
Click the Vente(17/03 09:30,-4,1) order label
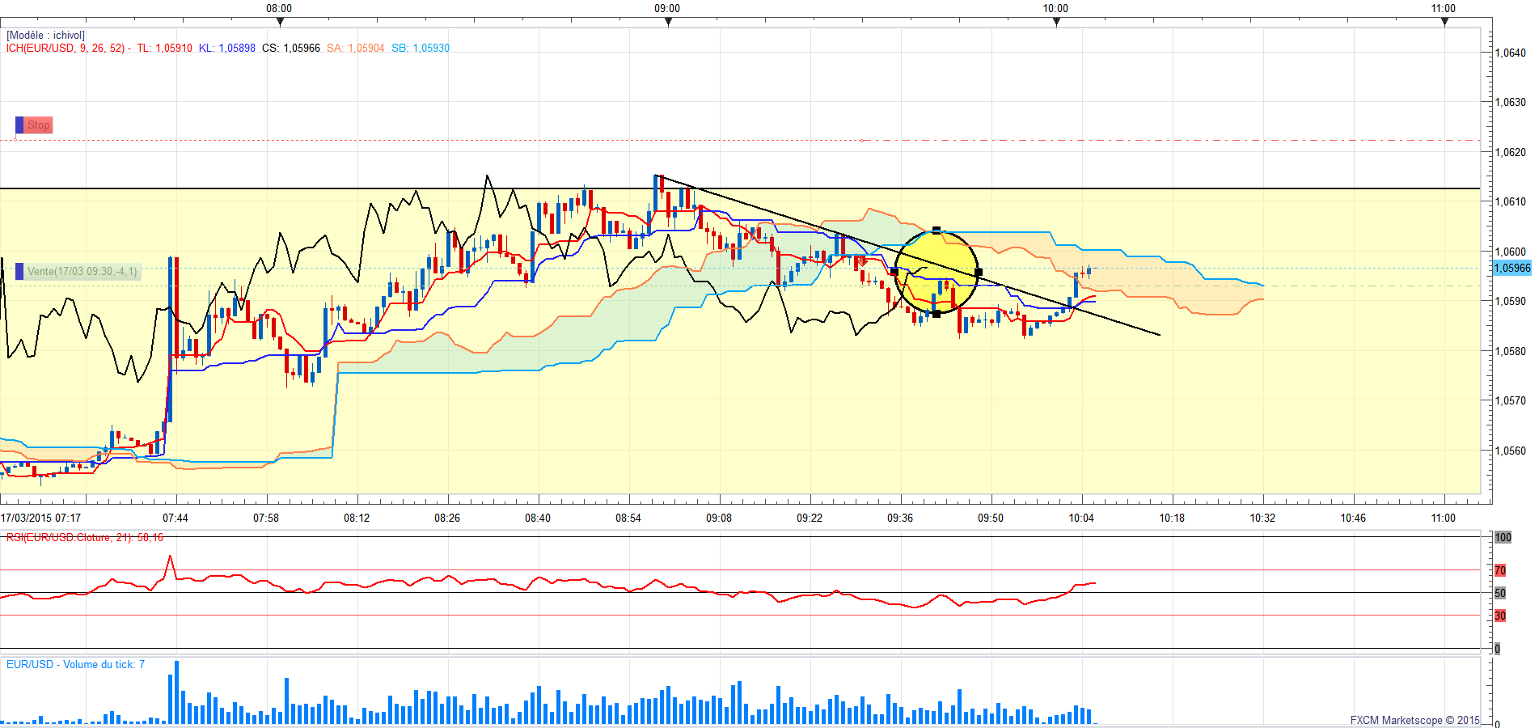click(x=82, y=271)
